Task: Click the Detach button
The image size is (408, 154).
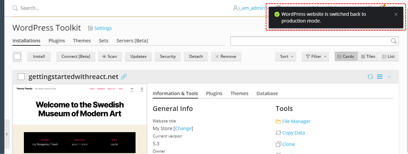Action: pos(196,56)
